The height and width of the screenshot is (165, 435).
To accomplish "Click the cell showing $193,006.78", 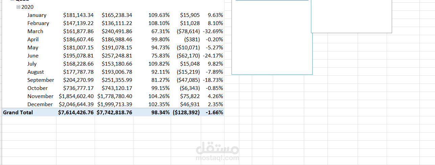I will coord(117,72).
